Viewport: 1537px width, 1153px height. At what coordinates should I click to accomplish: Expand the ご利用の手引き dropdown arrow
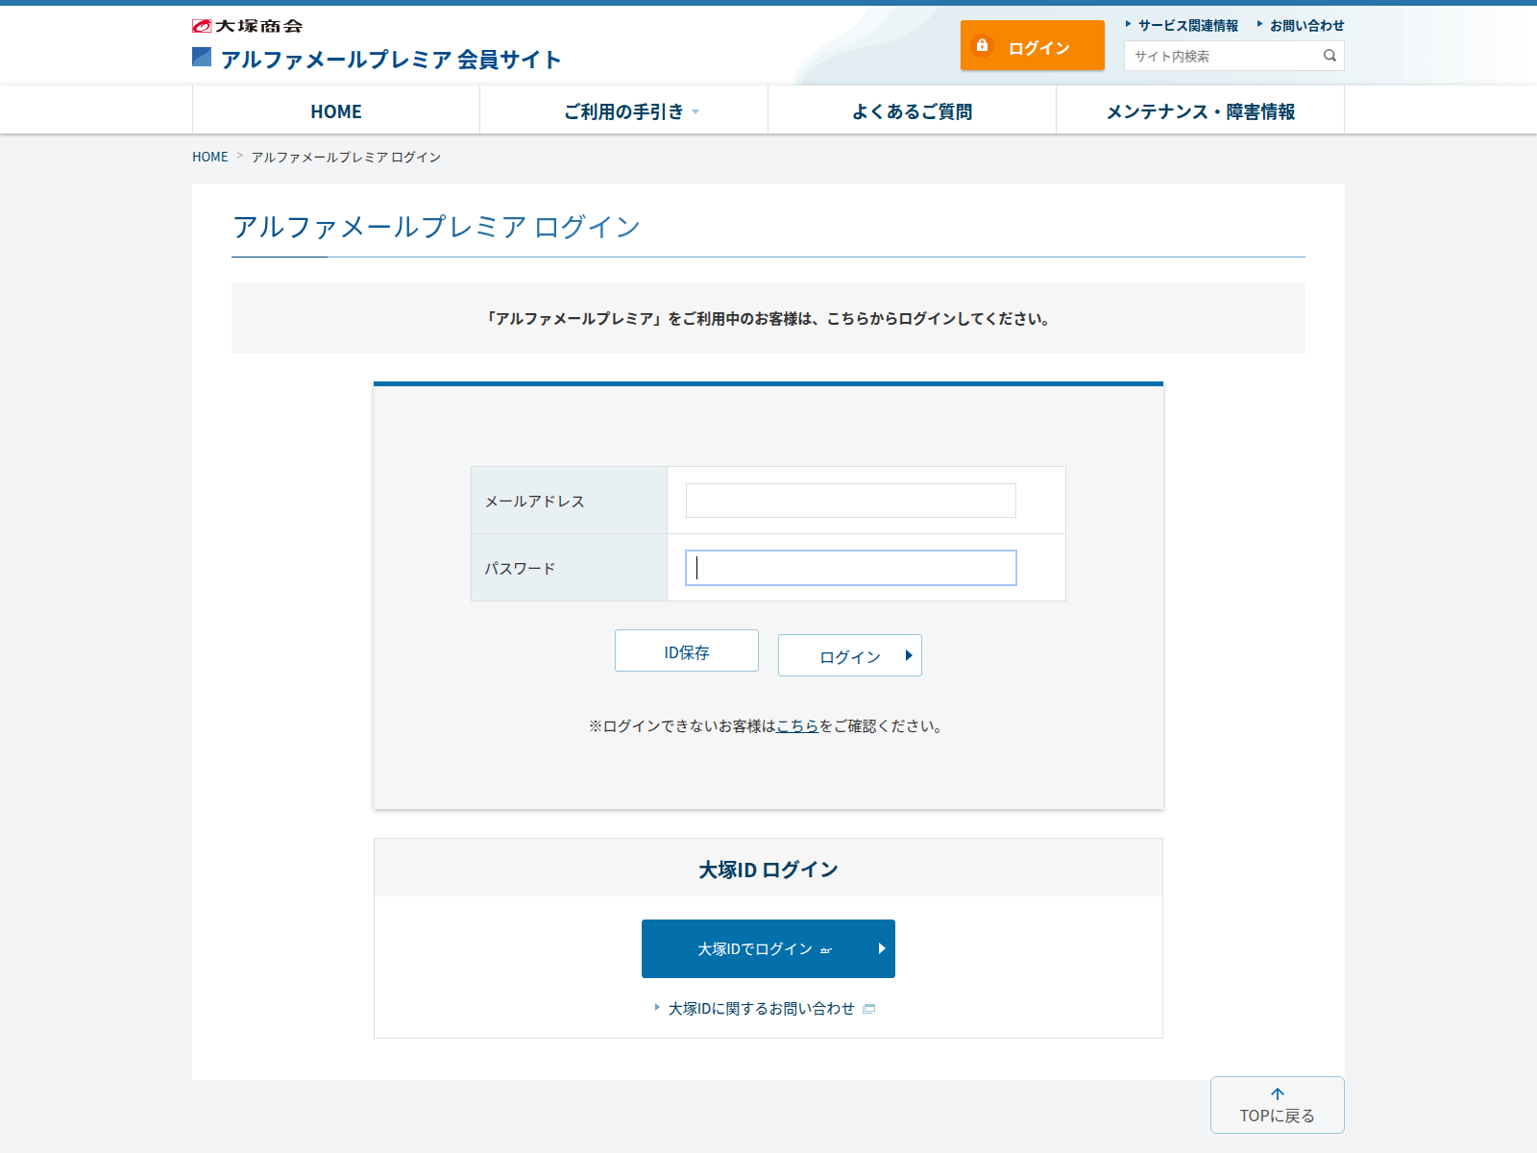pos(695,112)
